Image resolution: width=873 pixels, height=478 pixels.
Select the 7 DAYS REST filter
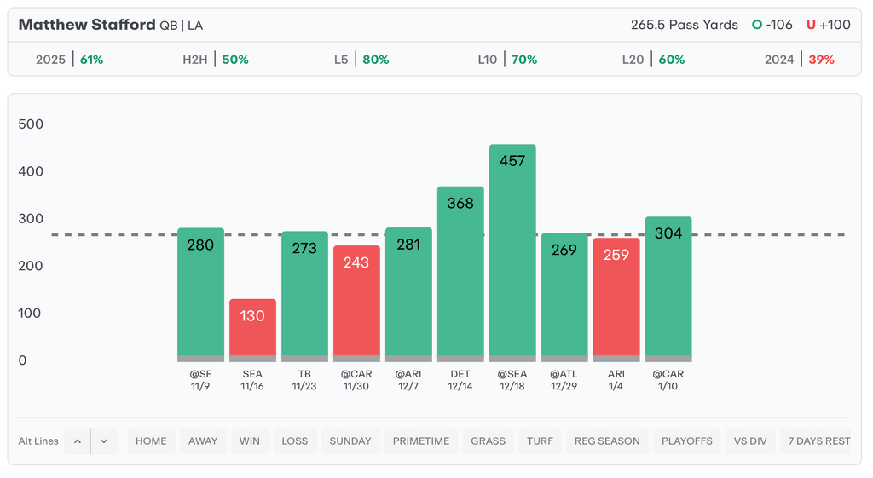818,441
